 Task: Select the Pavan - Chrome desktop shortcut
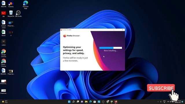[3, 63]
